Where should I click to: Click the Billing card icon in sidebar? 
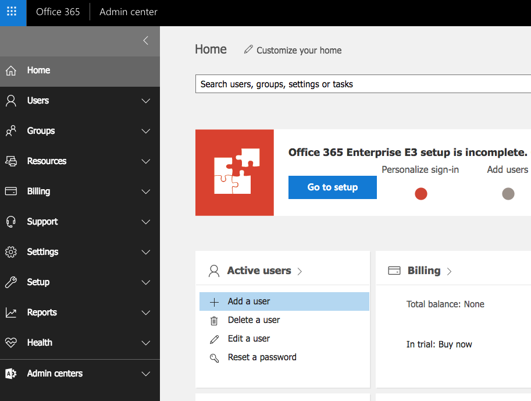(11, 191)
